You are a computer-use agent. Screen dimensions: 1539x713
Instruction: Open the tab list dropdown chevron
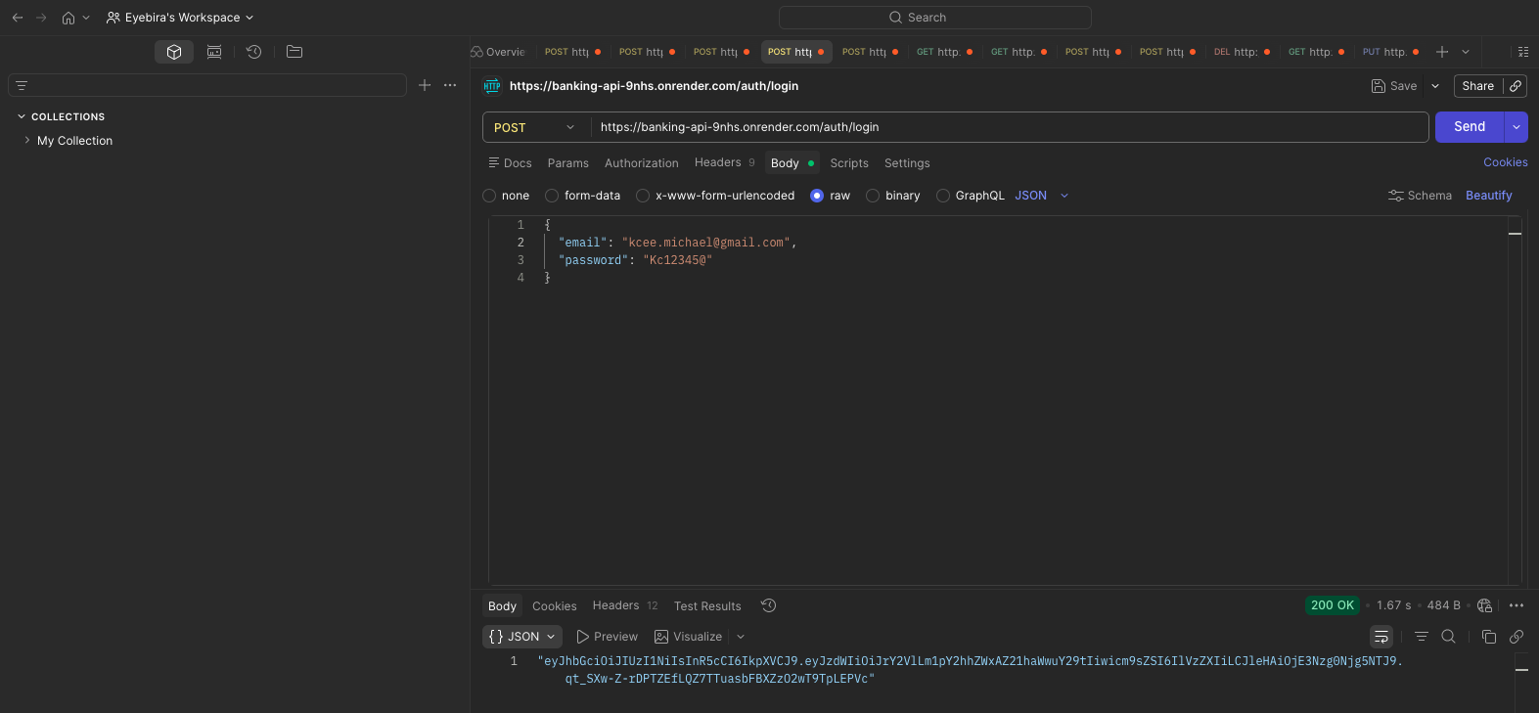(x=1466, y=52)
